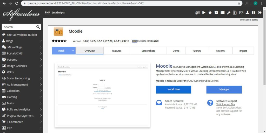266x133 pixels.
Task: Open settings via the wrench icon
Action: [229, 12]
